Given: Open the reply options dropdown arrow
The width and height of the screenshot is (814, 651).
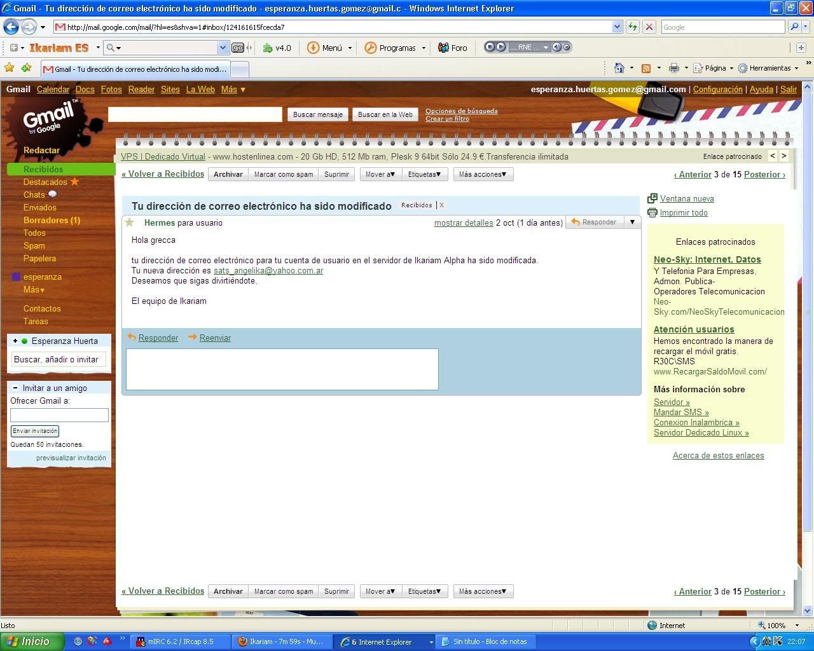Looking at the screenshot, I should coord(632,222).
